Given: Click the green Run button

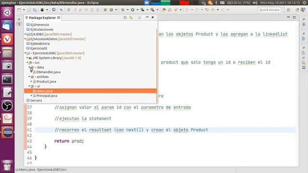Looking at the screenshot, I should [x=133, y=10].
